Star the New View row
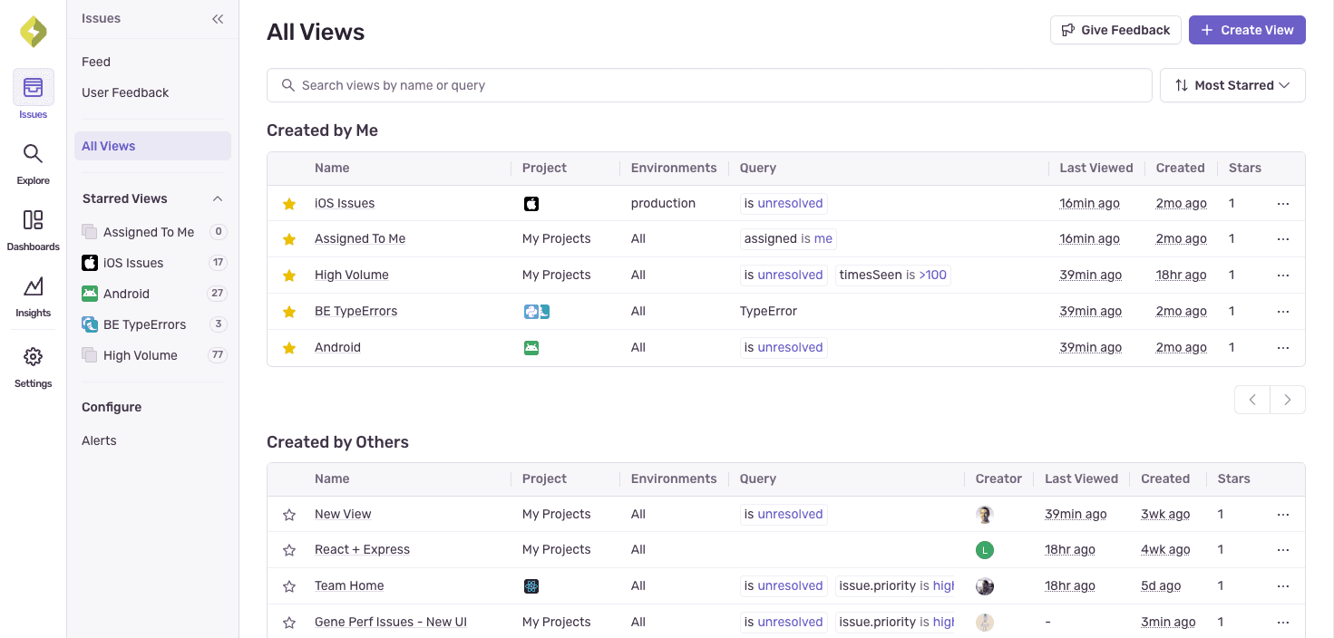Viewport: 1334px width, 638px height. click(289, 515)
